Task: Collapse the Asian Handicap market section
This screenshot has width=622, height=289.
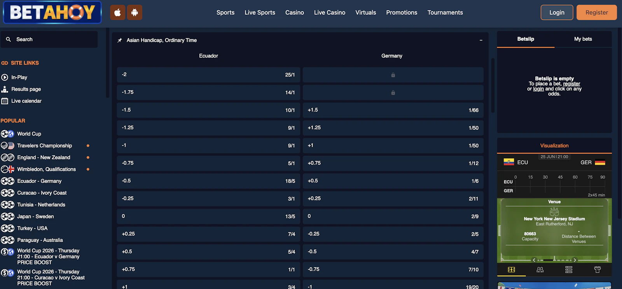Action: (481, 40)
